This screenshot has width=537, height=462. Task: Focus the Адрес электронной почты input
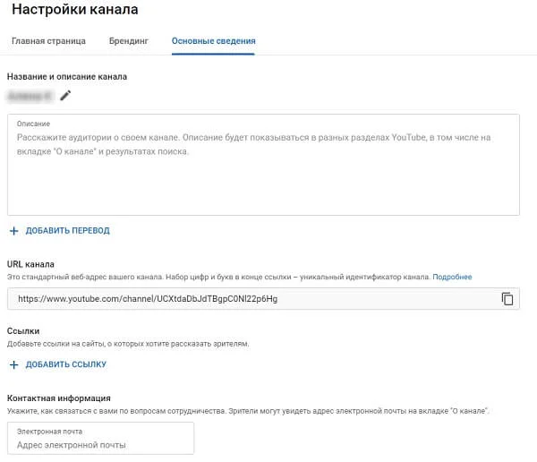pos(100,445)
